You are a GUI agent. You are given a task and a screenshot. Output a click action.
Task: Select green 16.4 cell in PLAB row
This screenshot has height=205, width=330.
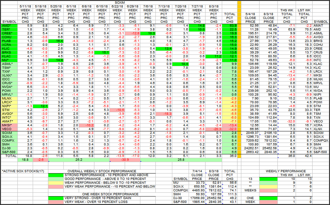[x=56, y=41]
